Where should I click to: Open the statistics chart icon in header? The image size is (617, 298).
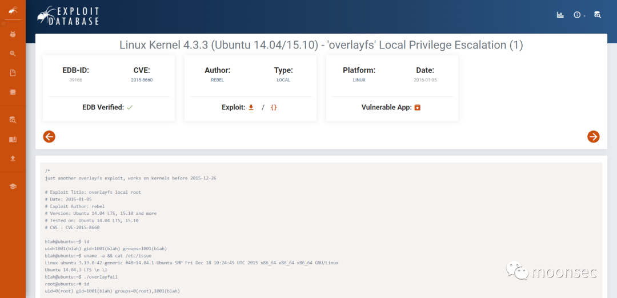[x=560, y=15]
